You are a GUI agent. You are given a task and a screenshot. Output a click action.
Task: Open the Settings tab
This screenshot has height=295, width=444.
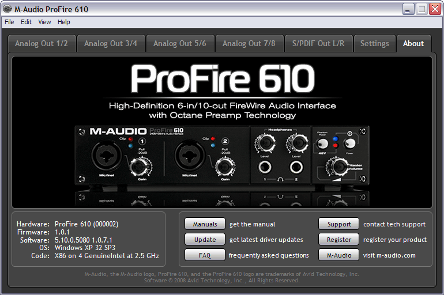click(374, 44)
